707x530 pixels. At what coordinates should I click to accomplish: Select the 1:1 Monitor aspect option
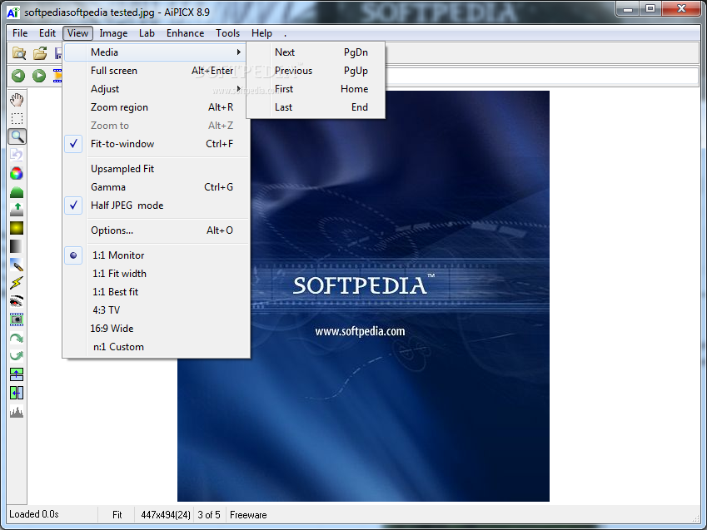click(157, 255)
